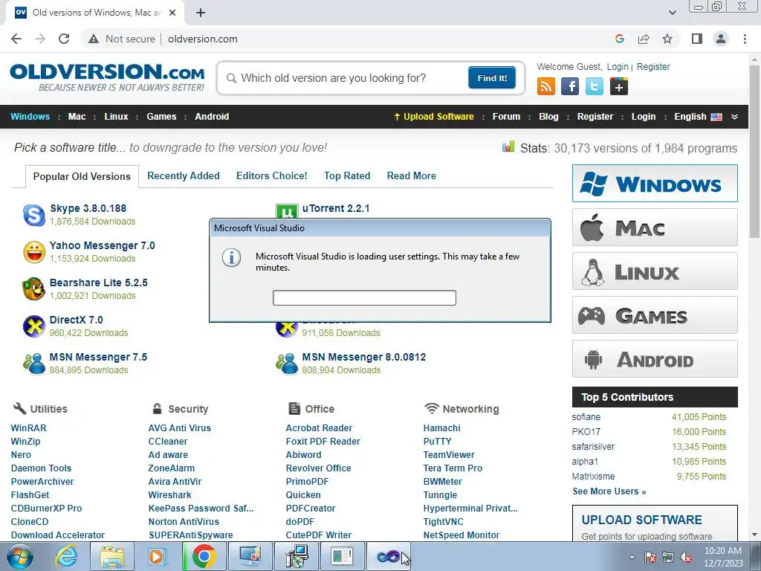
Task: Open the See More Users link
Action: (x=609, y=491)
